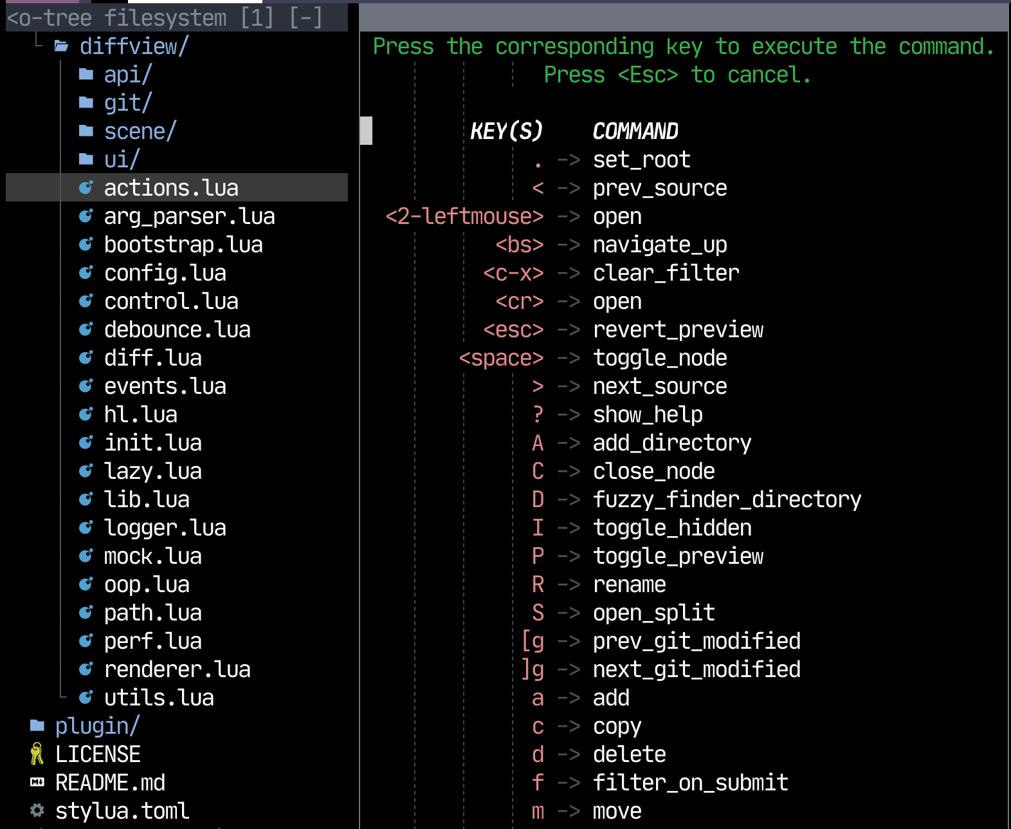Click the revert_preview command entry
The image size is (1011, 829).
click(679, 330)
